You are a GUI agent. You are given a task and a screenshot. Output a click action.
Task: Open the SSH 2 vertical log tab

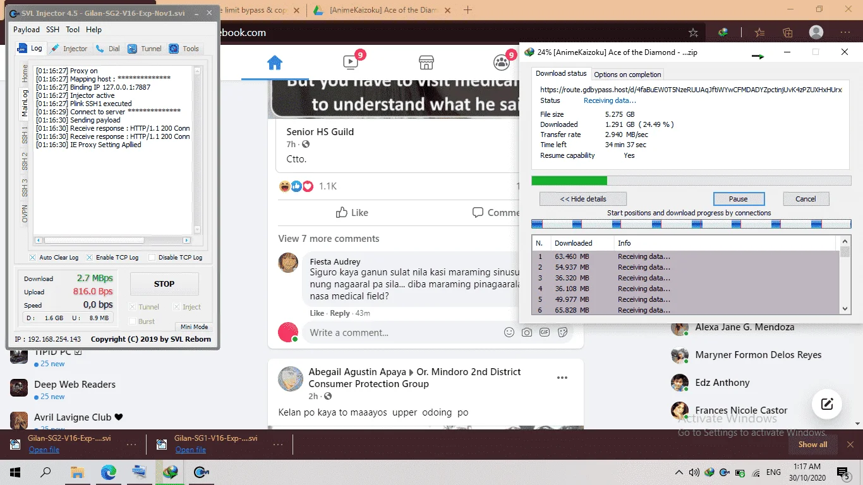click(25, 162)
